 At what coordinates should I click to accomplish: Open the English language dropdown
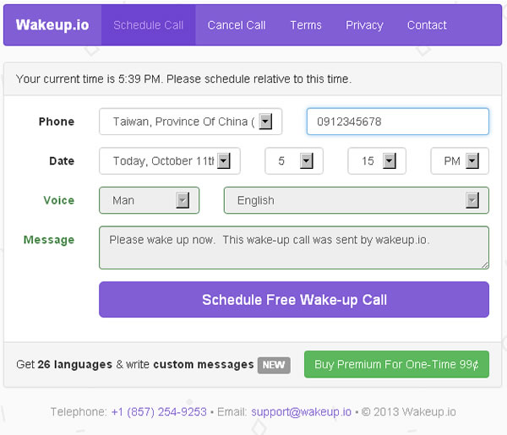(356, 200)
